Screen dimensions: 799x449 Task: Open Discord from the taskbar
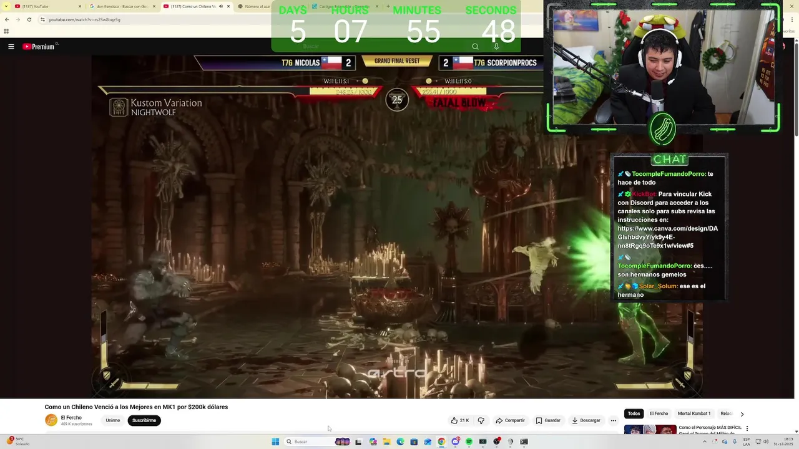(455, 442)
